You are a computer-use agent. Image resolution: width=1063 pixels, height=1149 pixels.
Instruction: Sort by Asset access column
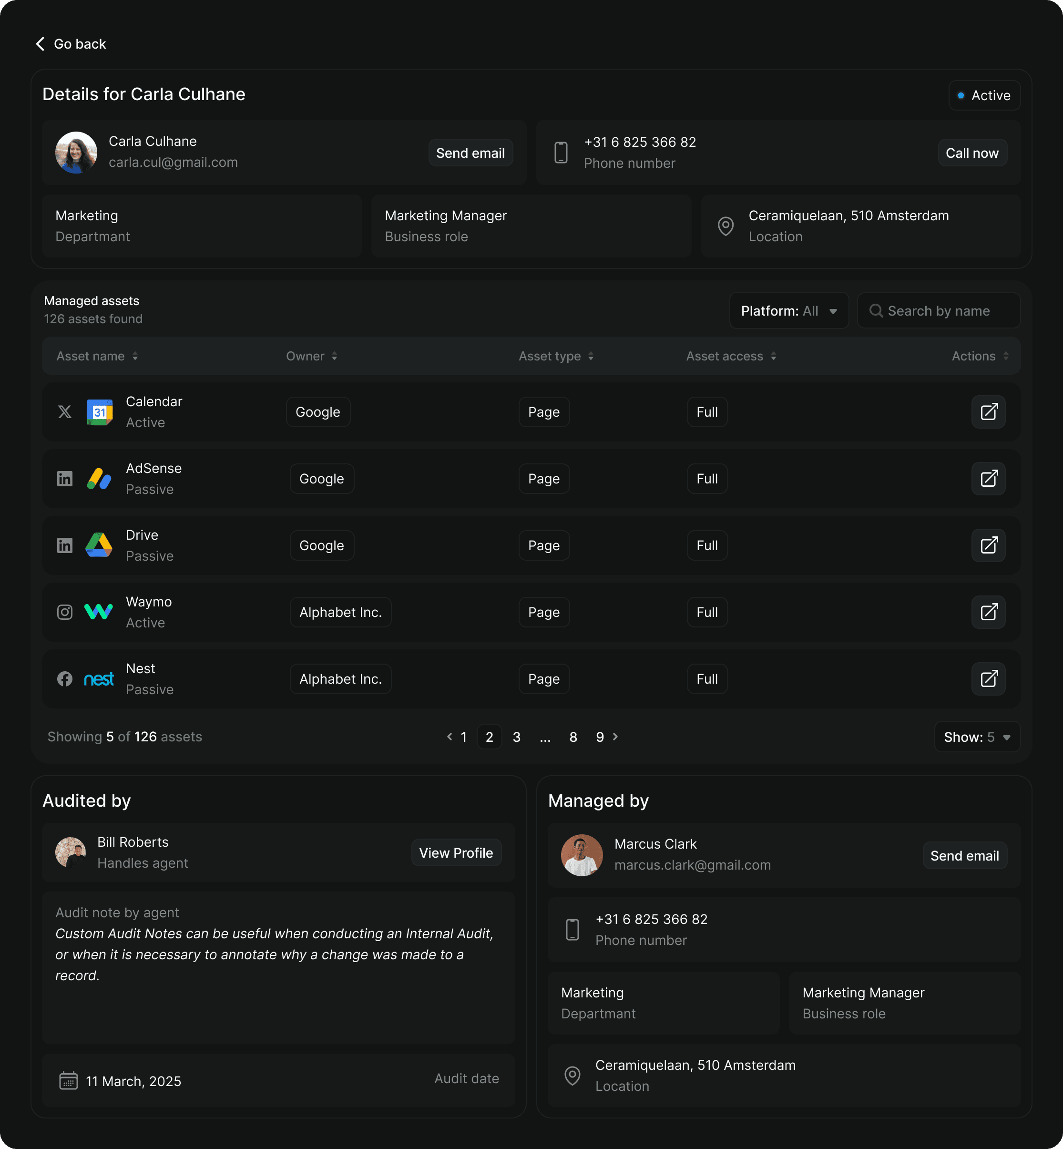pyautogui.click(x=731, y=356)
